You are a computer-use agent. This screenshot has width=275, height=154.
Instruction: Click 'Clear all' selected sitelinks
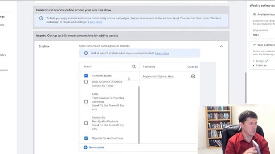pyautogui.click(x=192, y=67)
